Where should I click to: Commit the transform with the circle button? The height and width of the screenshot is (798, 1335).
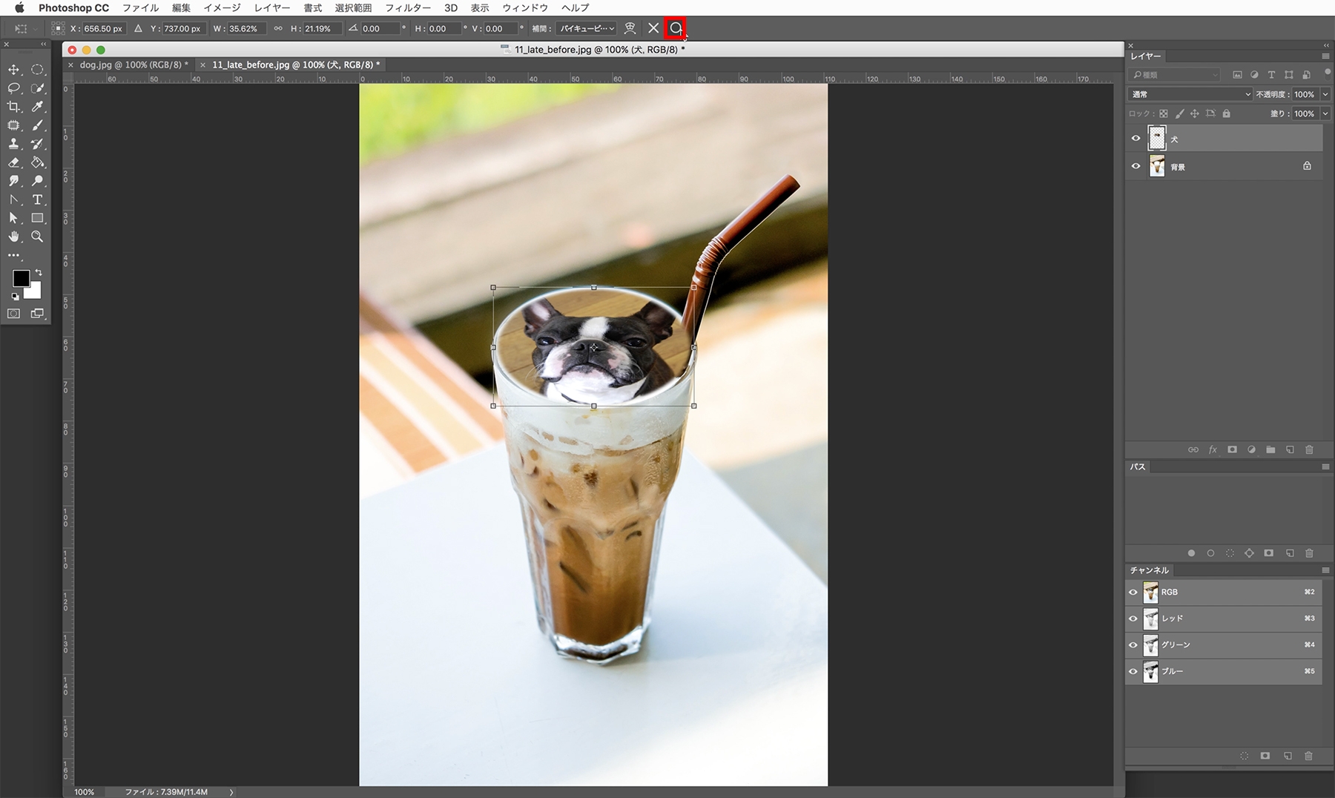click(676, 28)
